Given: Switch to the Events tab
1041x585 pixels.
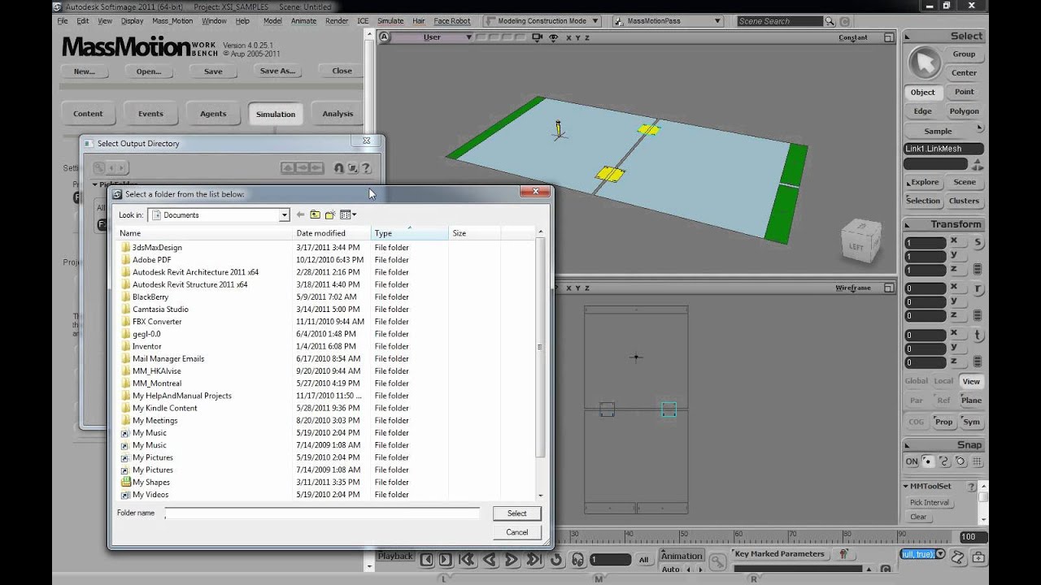Looking at the screenshot, I should 150,114.
